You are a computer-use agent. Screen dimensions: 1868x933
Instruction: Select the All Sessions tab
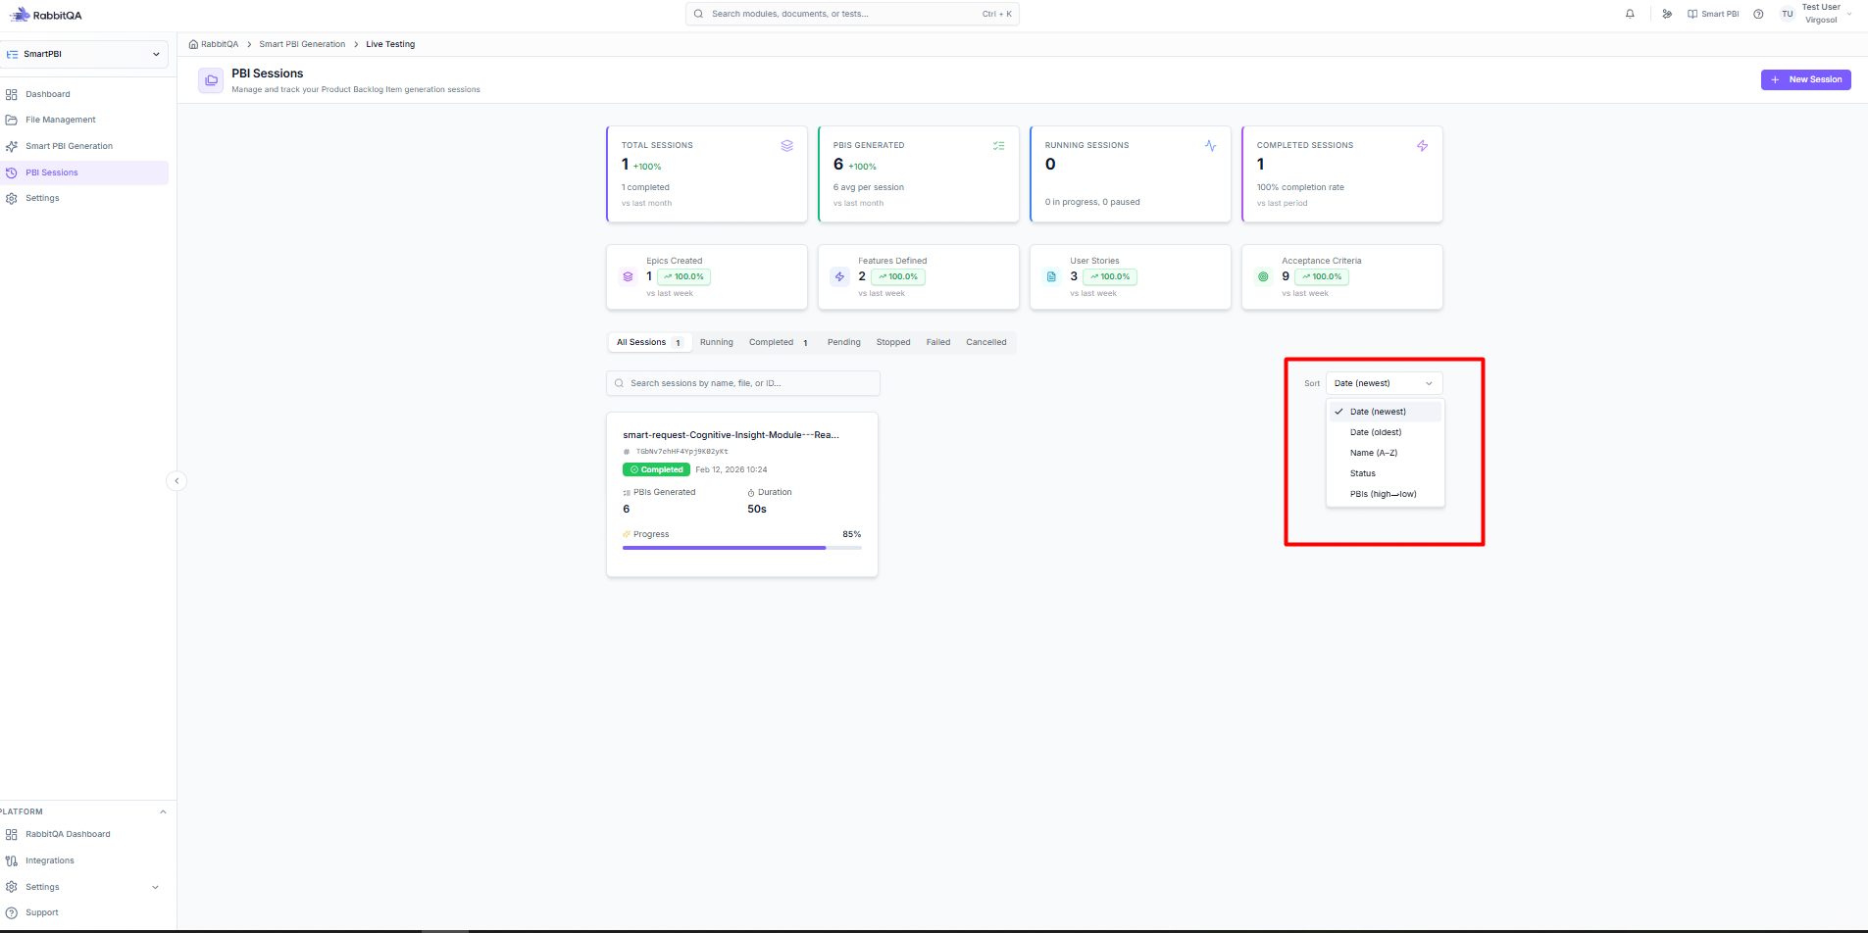point(649,342)
